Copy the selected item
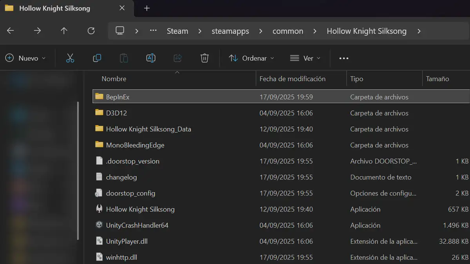The width and height of the screenshot is (470, 264). 97,58
